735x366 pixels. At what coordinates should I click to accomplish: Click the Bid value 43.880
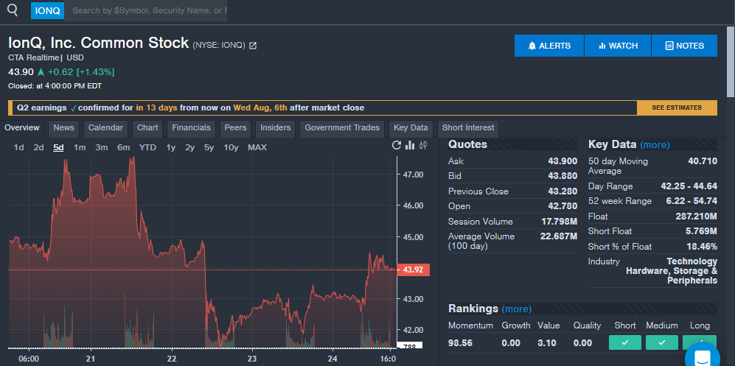point(562,176)
